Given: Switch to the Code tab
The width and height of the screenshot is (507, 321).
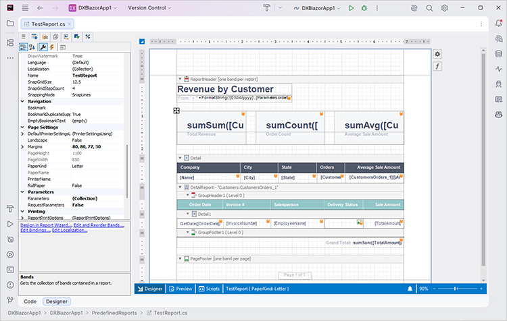Looking at the screenshot, I should pyautogui.click(x=30, y=301).
